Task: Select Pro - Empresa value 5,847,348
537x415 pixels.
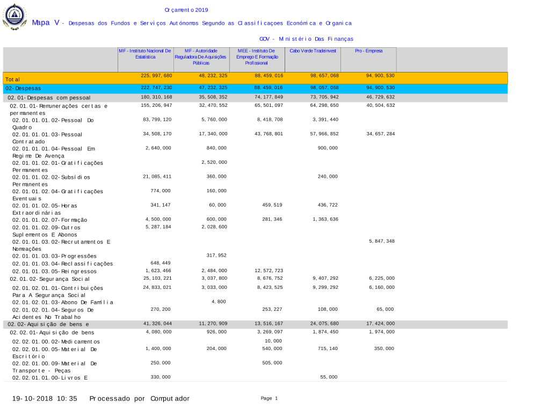Action: (x=381, y=241)
